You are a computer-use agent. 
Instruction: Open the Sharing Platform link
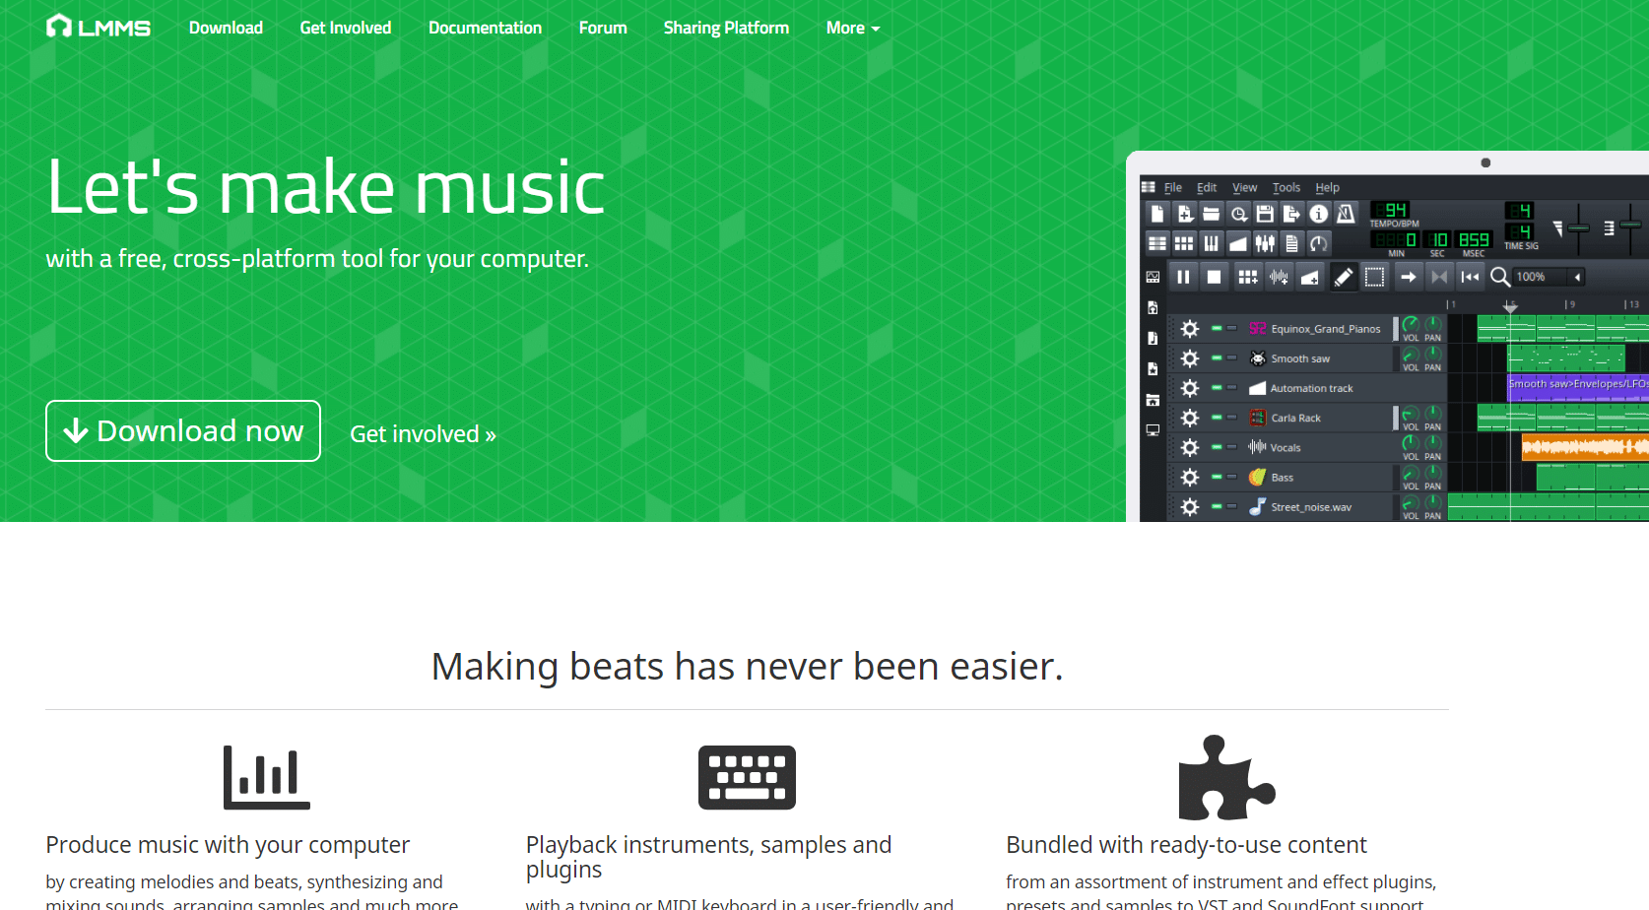[726, 28]
